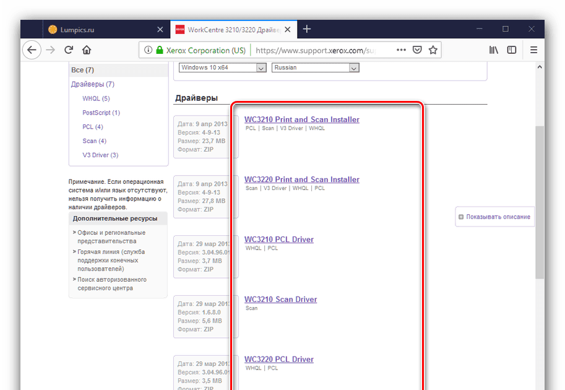
Task: Reload the page with the refresh icon
Action: tap(69, 50)
